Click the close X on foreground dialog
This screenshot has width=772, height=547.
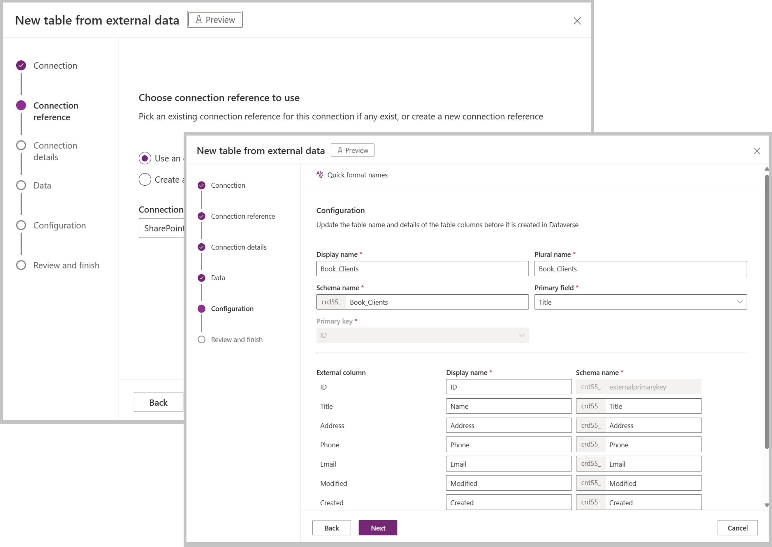(x=757, y=150)
